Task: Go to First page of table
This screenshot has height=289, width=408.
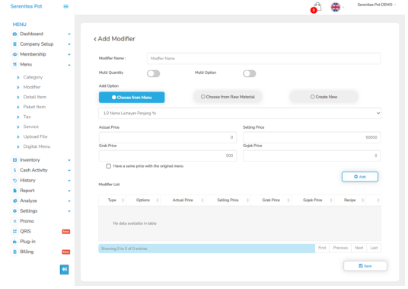Action: coord(322,248)
